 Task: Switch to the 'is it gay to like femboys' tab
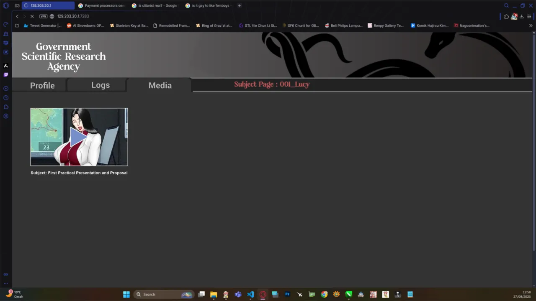point(209,5)
